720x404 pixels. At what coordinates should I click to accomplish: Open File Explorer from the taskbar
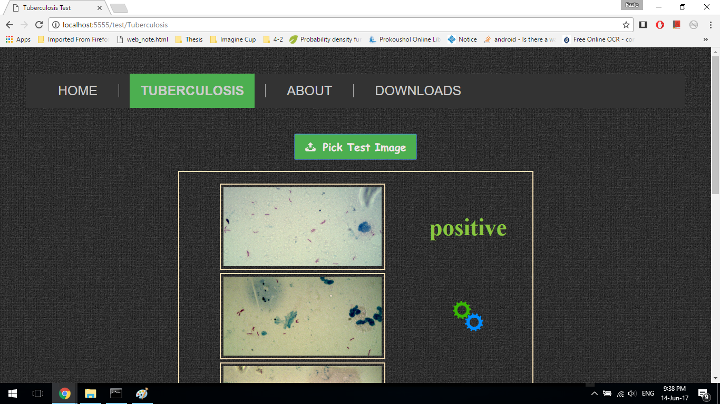[91, 393]
